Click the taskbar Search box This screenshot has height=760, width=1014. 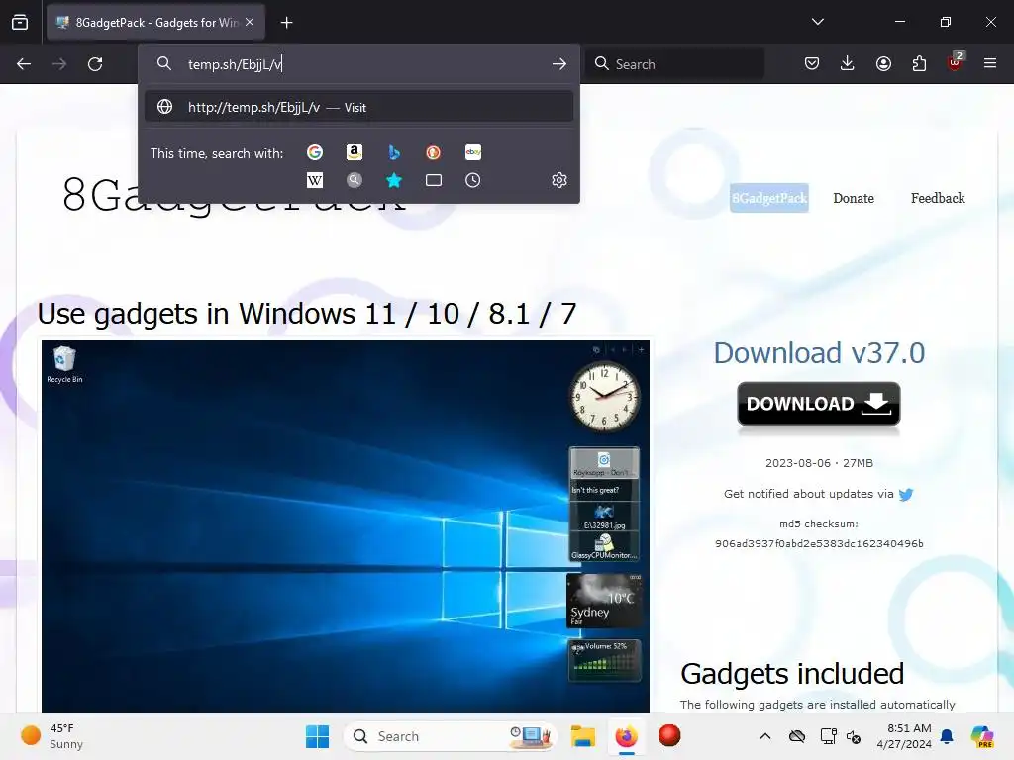tap(451, 736)
